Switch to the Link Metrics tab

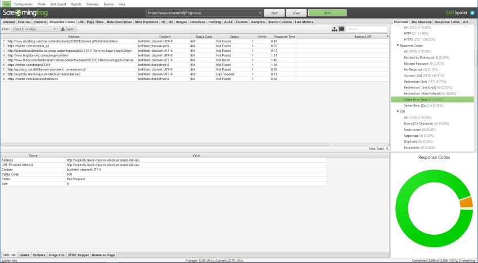click(304, 22)
